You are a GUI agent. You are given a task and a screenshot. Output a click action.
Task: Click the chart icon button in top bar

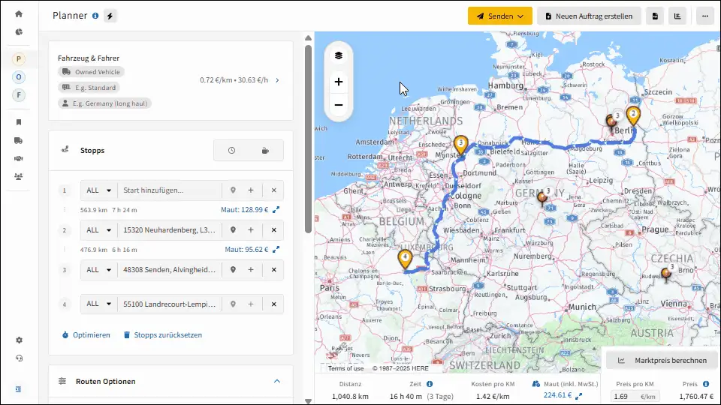click(x=677, y=16)
